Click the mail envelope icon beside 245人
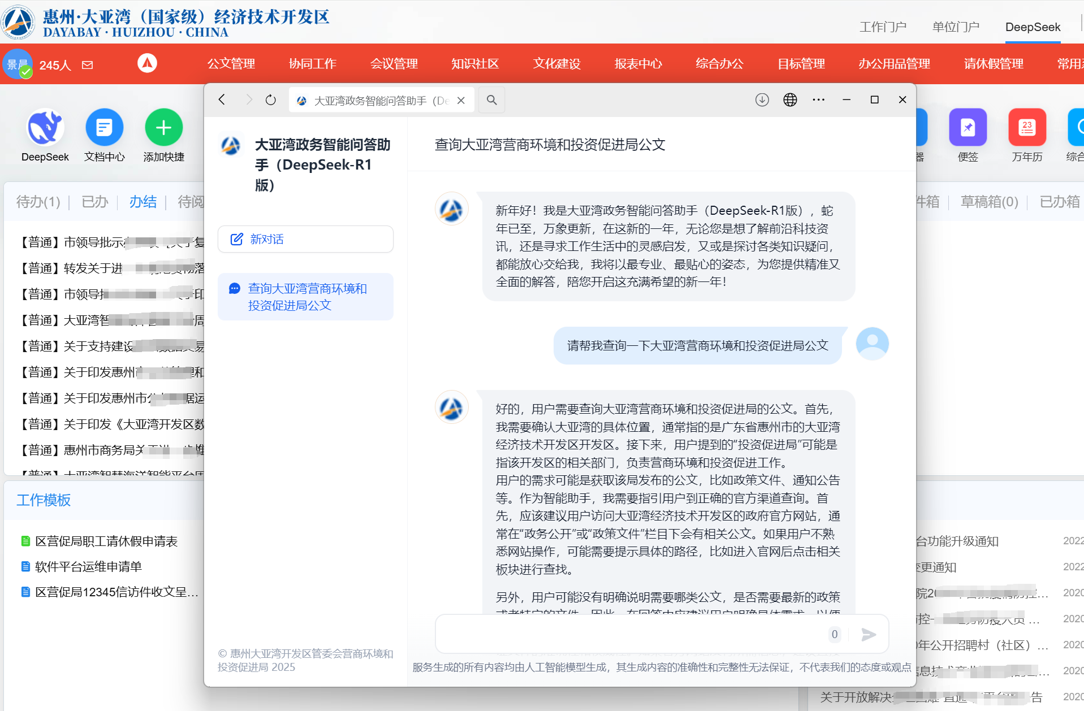The width and height of the screenshot is (1084, 711). [87, 65]
